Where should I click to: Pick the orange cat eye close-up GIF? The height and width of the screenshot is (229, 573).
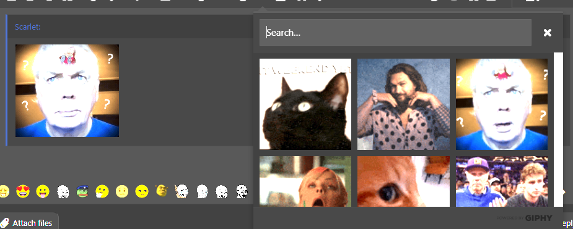(x=403, y=181)
